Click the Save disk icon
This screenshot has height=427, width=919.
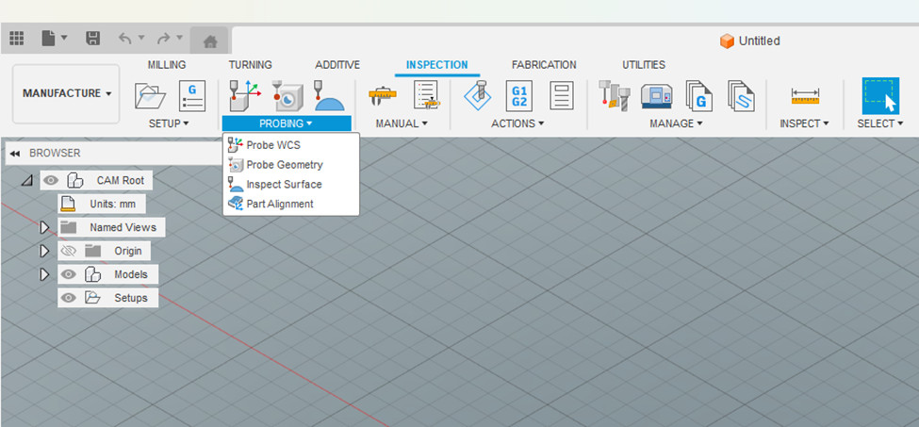(x=92, y=39)
